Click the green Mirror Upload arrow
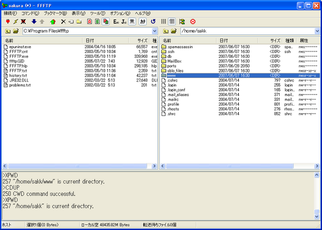 [x=53, y=21]
